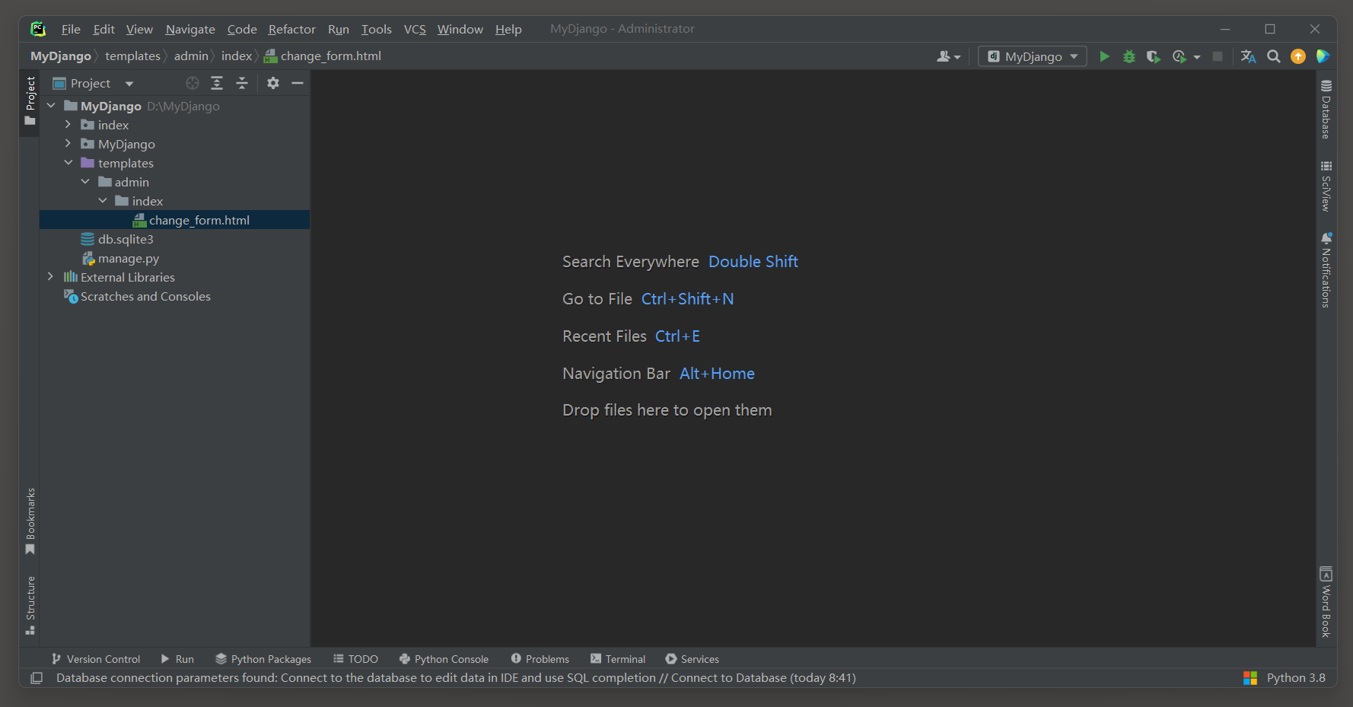Click Collapse All in Project panel
Image resolution: width=1353 pixels, height=707 pixels.
pos(242,83)
